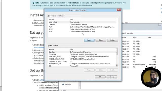Viewport: 162px width, 91px height.
Task: Select ComSpec system variable row
Action: point(82,52)
